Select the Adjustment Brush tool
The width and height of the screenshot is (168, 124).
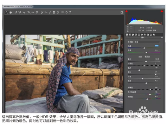50,12
